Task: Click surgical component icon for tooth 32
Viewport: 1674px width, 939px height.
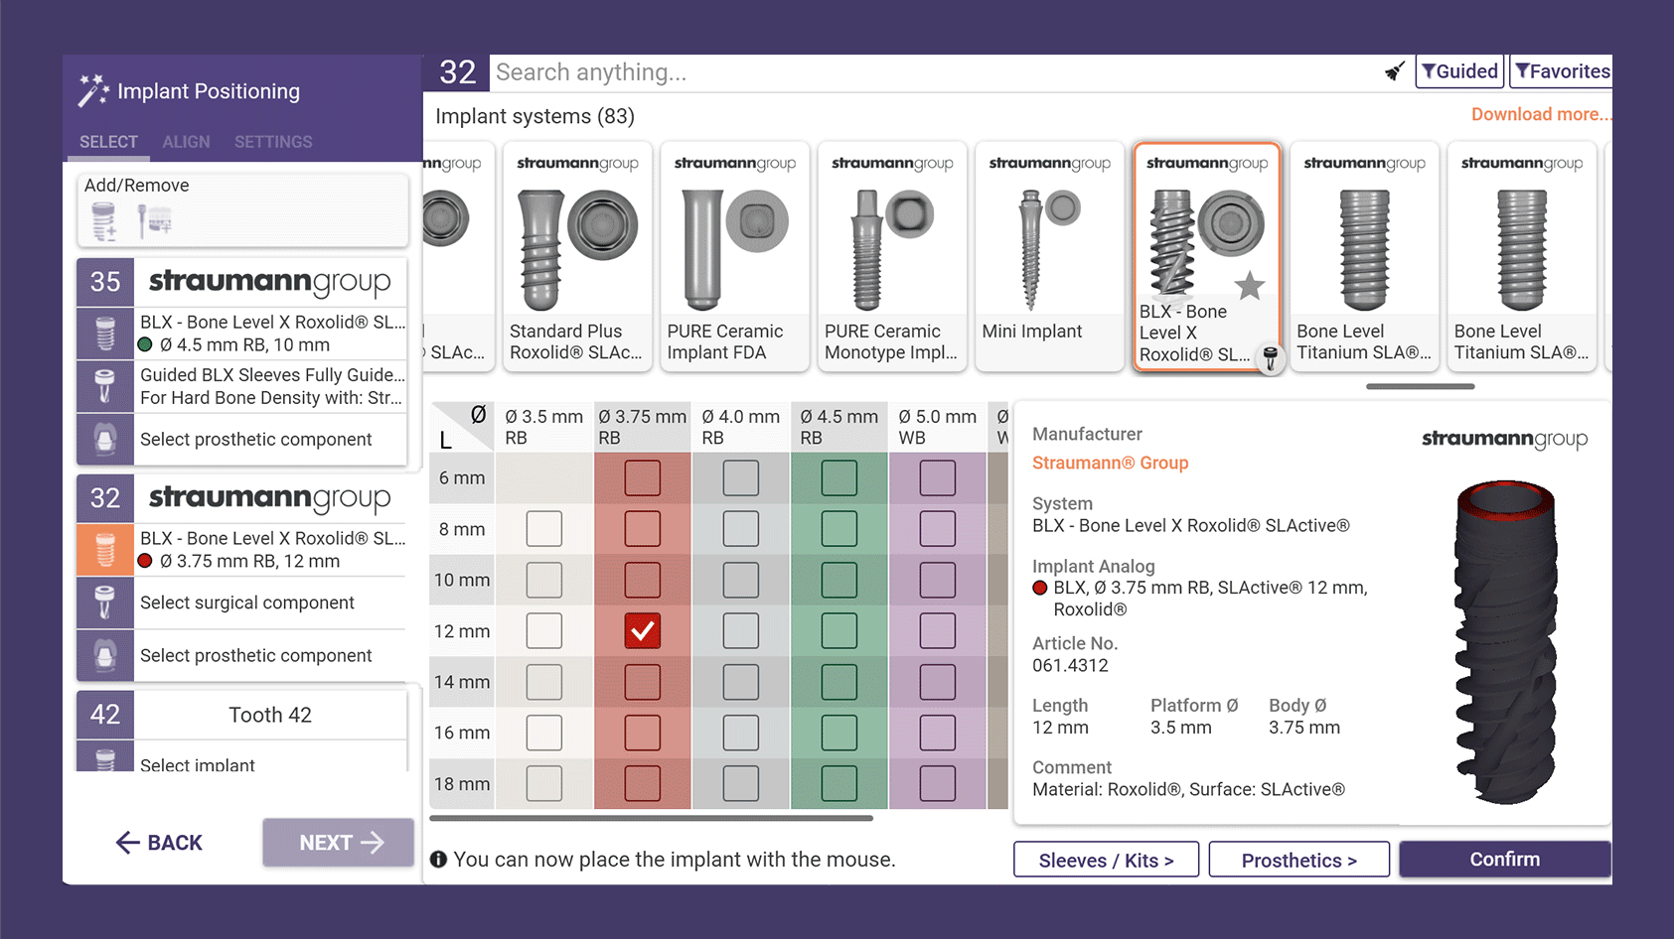Action: (x=105, y=603)
